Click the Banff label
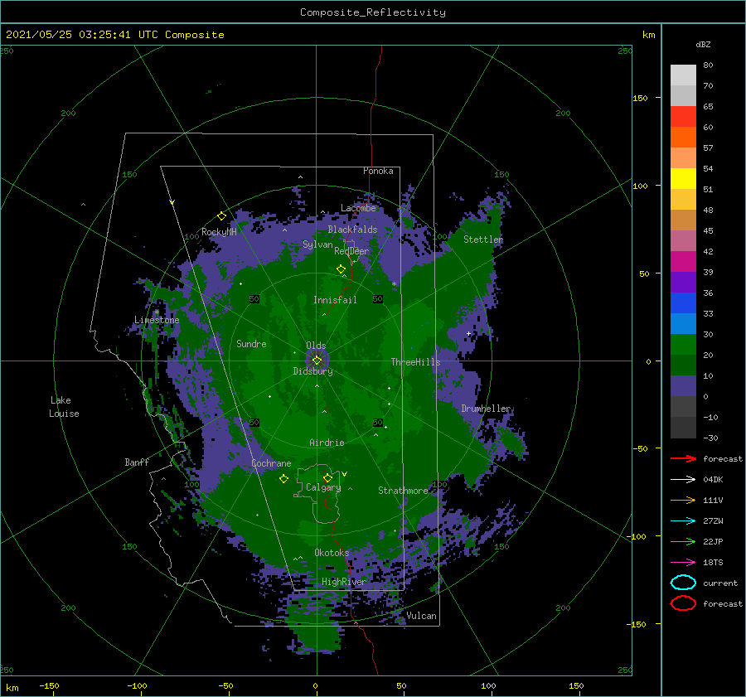 [x=137, y=462]
